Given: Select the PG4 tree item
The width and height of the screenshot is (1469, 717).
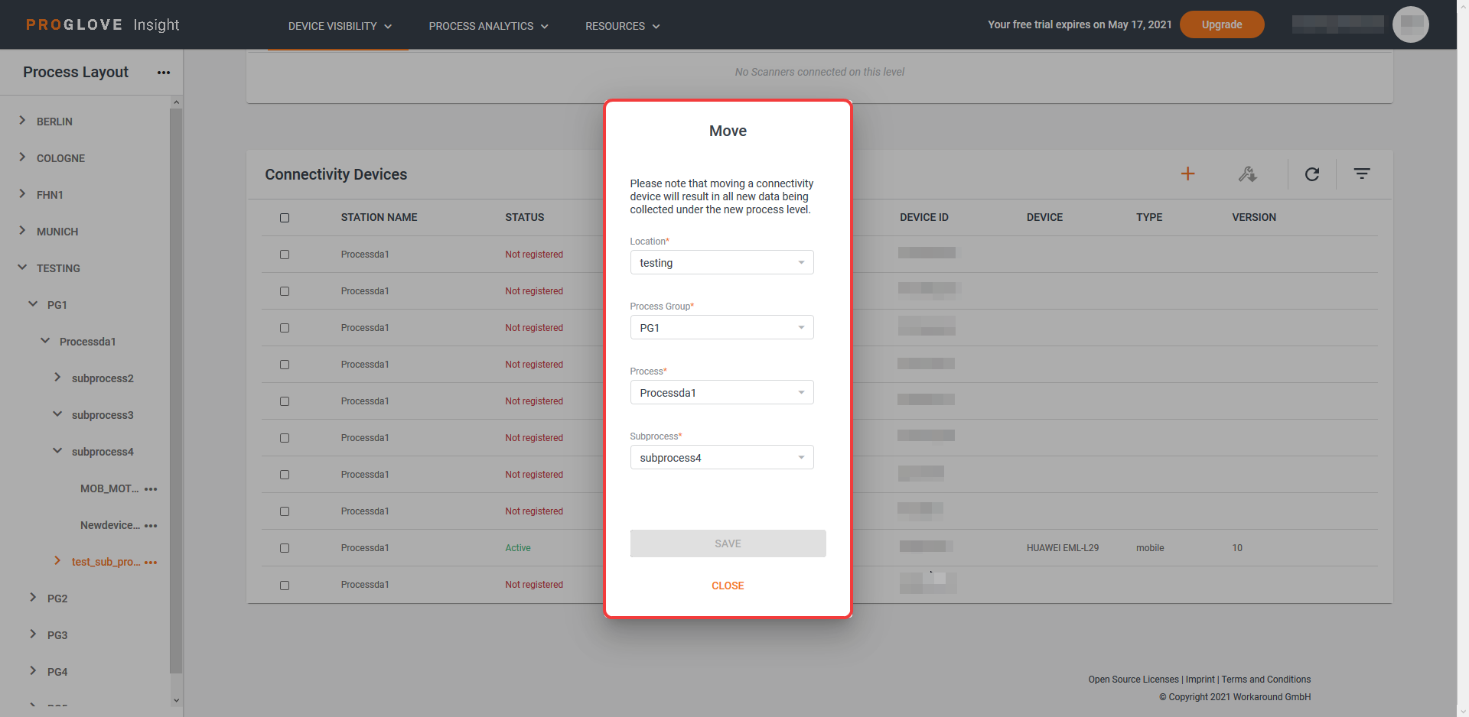Looking at the screenshot, I should point(57,672).
